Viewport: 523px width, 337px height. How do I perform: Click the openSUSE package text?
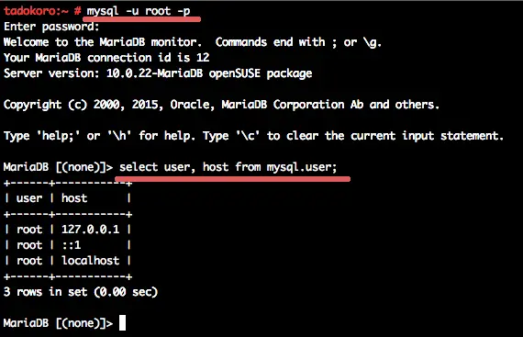tap(261, 73)
